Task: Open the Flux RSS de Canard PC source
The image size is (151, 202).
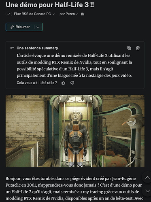Action: pos(32,14)
